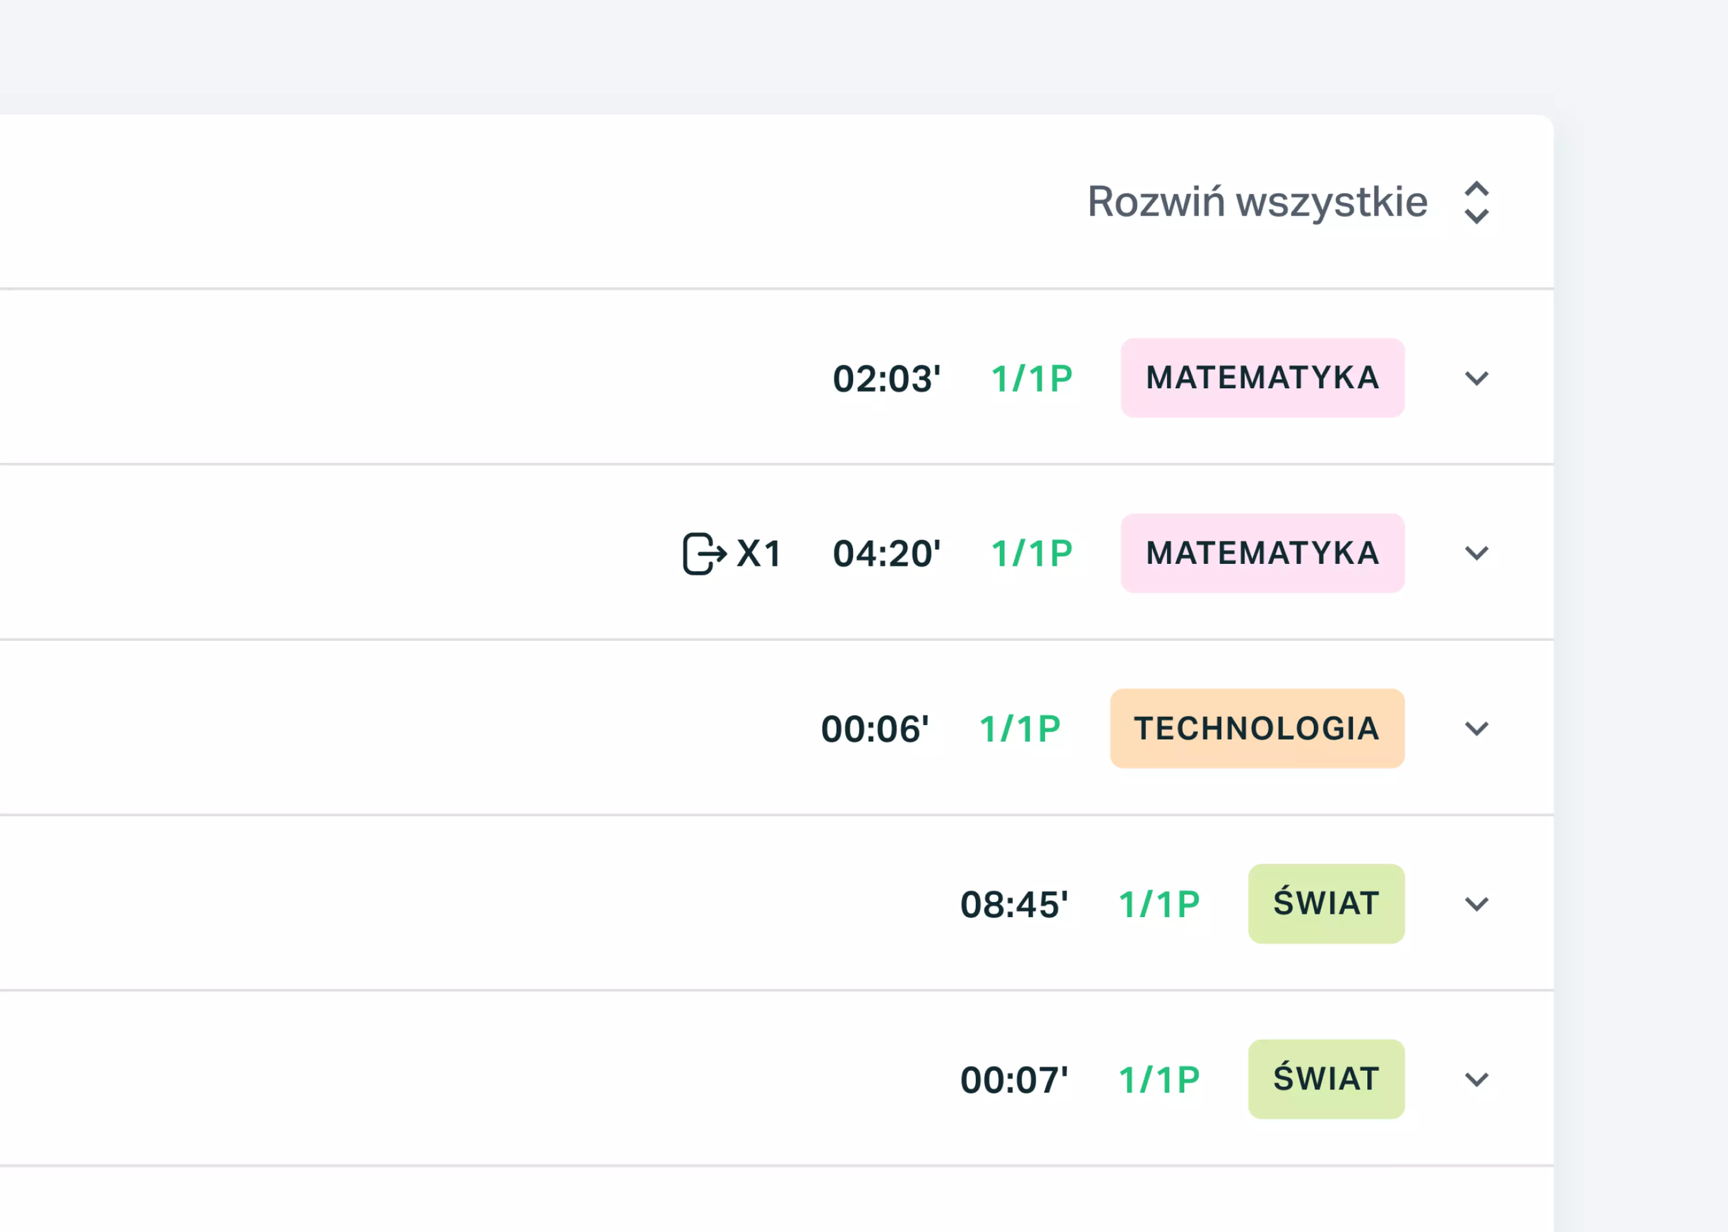Click the 'X1' exit count label

click(x=758, y=553)
